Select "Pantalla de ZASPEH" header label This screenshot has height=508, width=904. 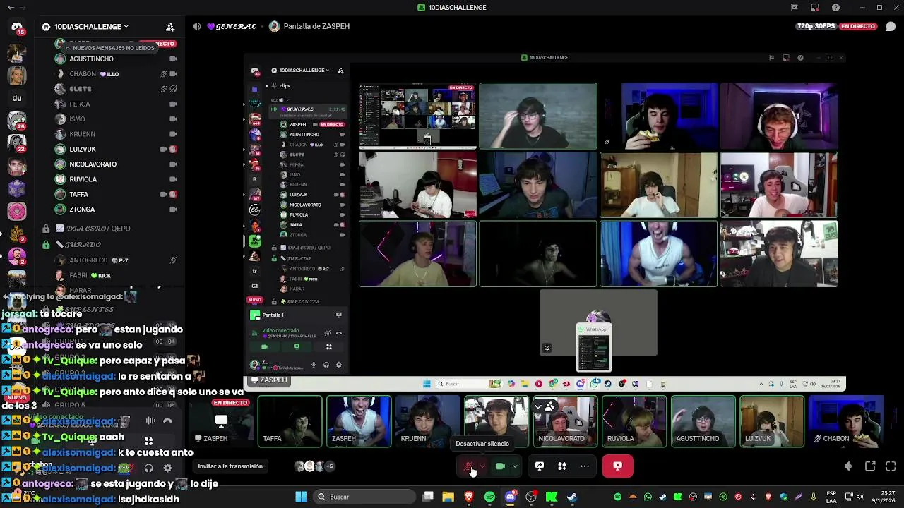point(316,27)
